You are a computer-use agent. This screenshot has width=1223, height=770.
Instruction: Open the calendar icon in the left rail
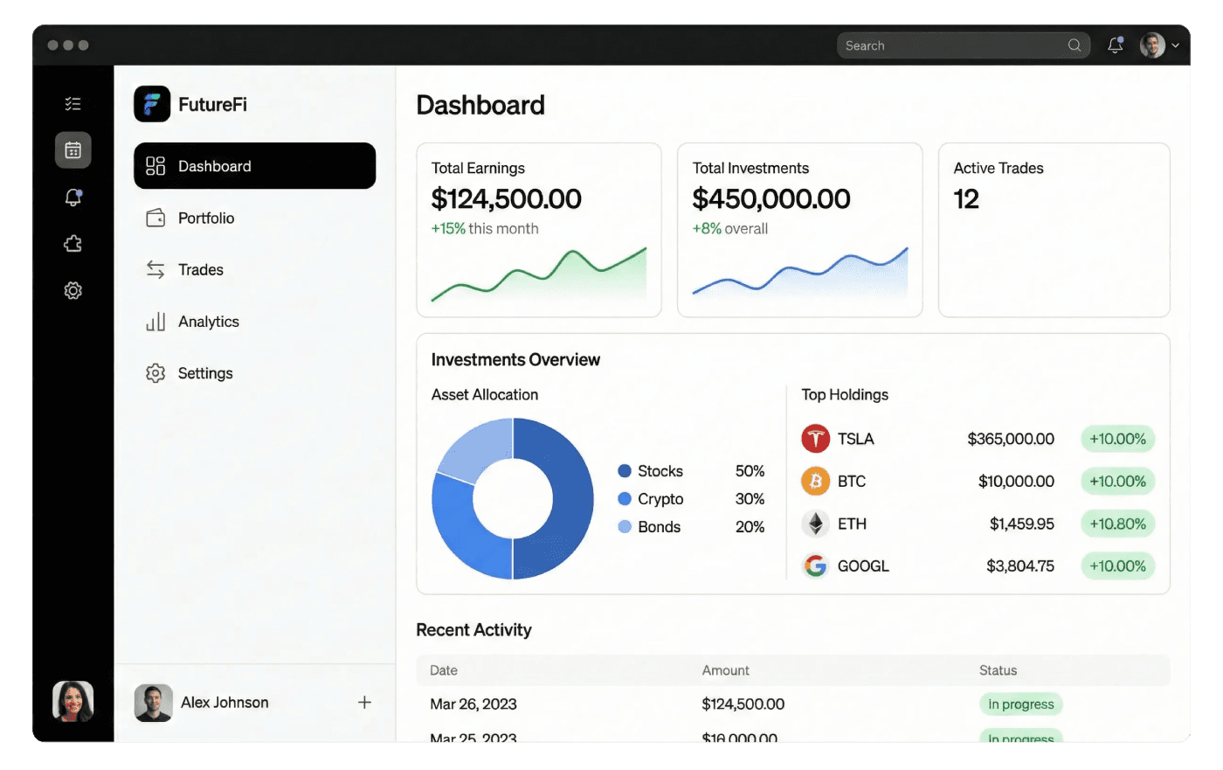[x=73, y=150]
